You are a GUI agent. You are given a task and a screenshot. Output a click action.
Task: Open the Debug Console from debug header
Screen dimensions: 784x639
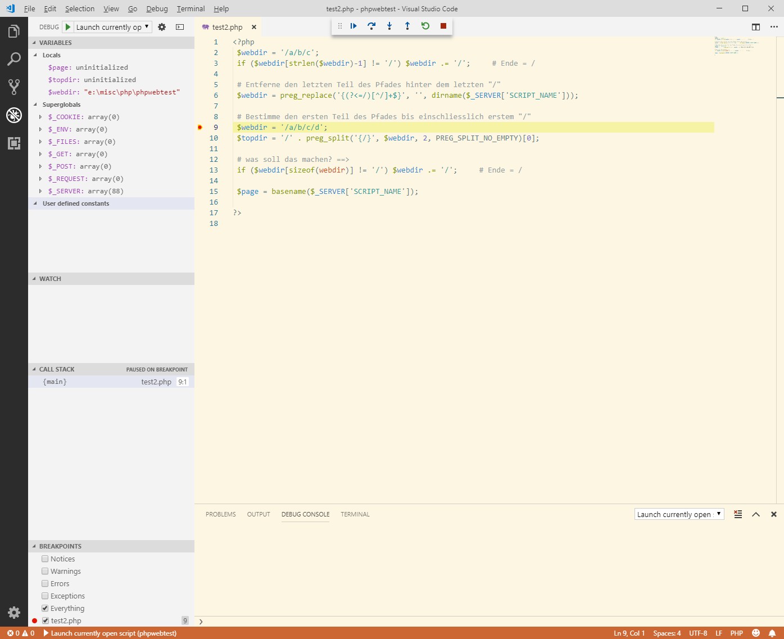180,27
